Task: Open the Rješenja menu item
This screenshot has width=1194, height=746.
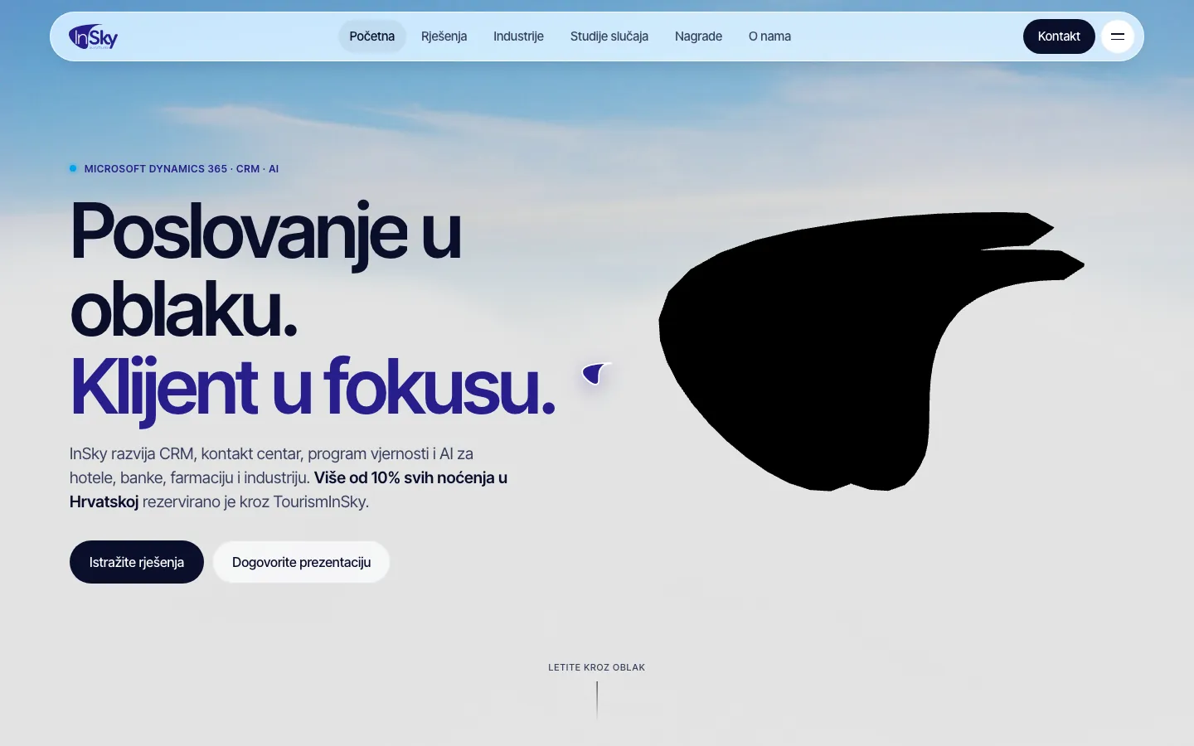Action: (x=444, y=36)
